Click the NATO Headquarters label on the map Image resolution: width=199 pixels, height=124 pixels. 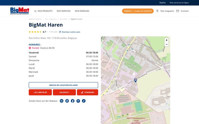tap(136, 120)
